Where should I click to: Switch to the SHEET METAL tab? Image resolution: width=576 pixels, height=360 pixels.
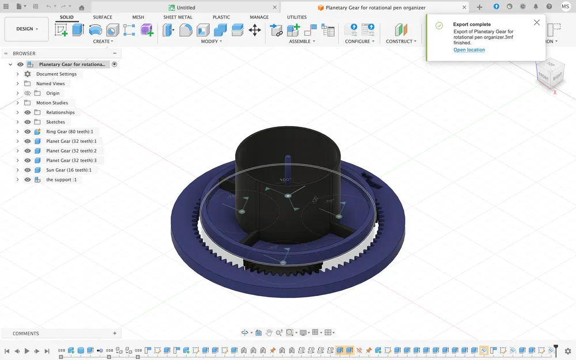click(x=178, y=17)
